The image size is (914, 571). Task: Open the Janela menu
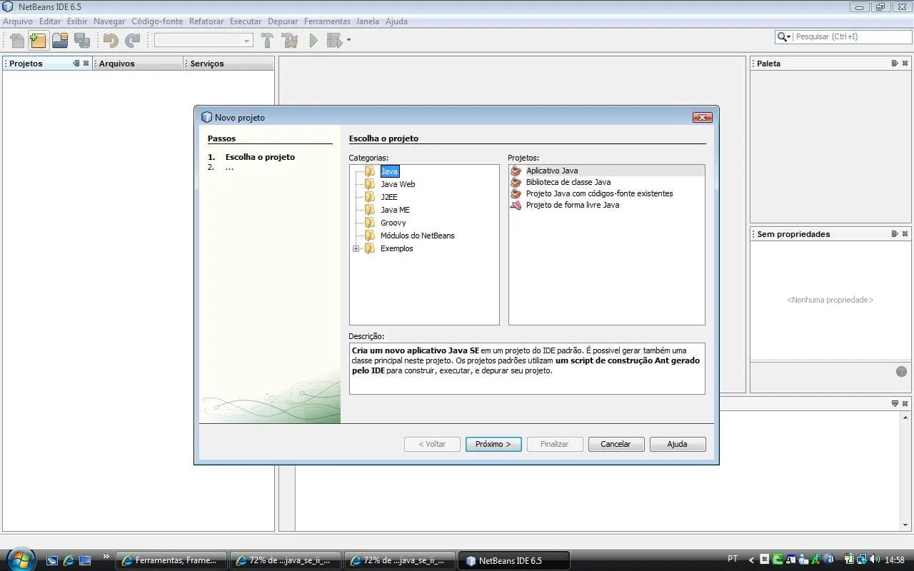tap(368, 21)
